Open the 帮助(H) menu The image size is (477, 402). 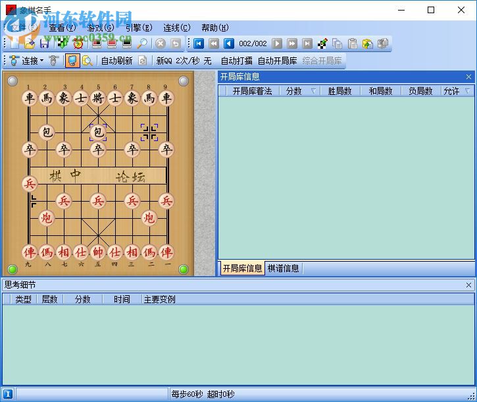tap(214, 28)
